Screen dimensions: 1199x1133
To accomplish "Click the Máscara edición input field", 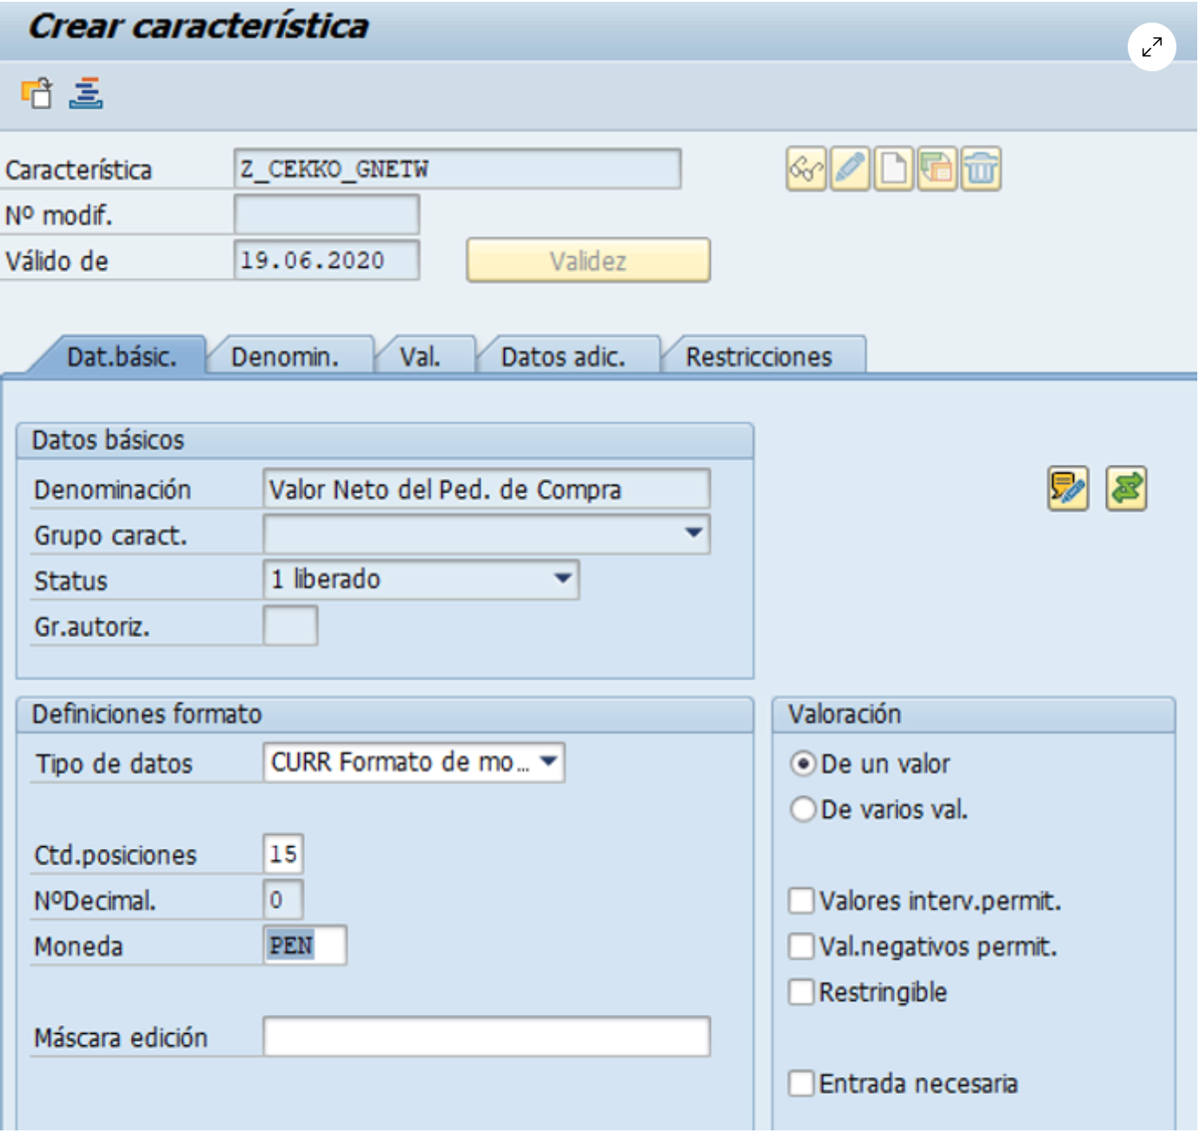I will click(487, 1037).
